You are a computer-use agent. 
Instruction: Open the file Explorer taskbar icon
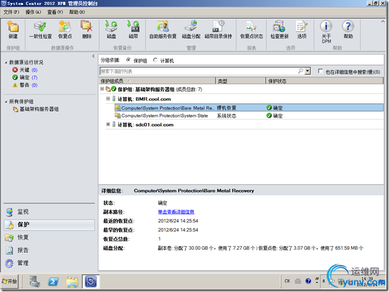click(x=72, y=282)
